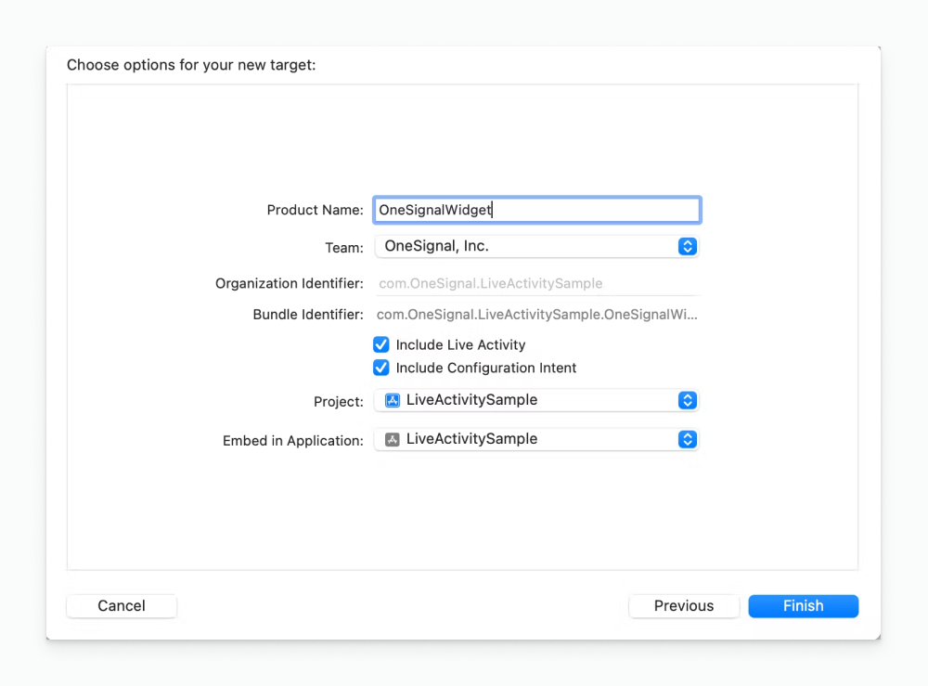Expand the Project dropdown arrows

(x=687, y=400)
